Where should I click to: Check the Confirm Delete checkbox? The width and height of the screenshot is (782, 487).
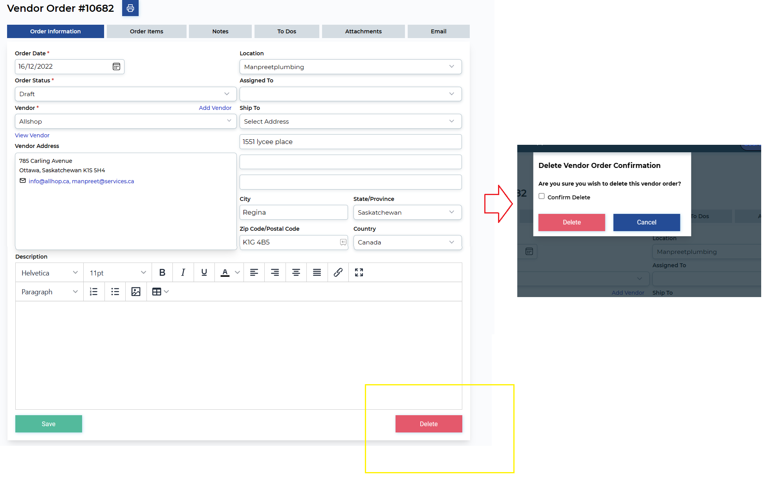point(542,196)
